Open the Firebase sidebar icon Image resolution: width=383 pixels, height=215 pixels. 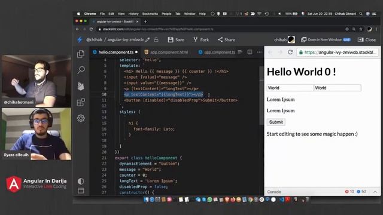click(81, 86)
